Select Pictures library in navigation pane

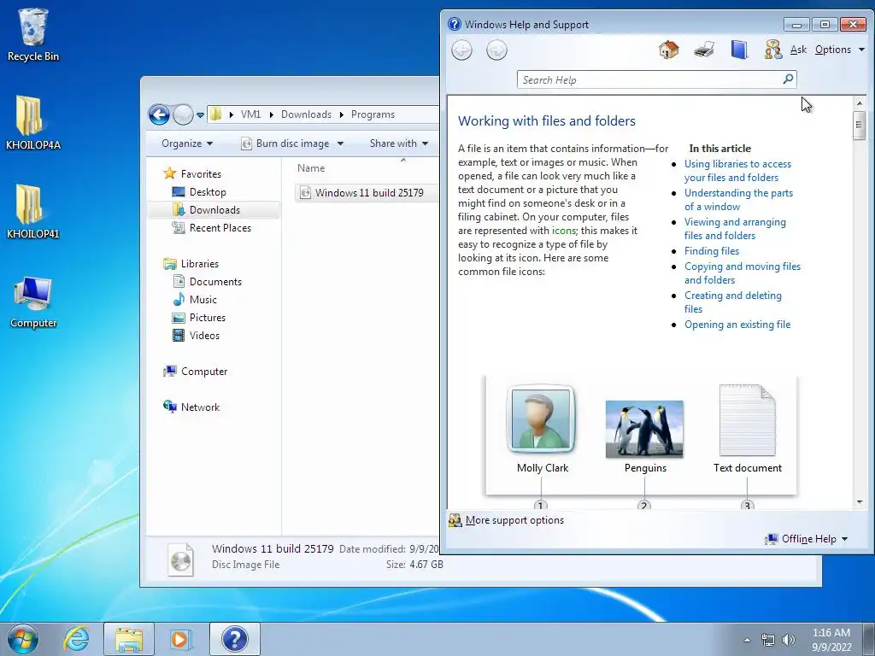click(207, 318)
